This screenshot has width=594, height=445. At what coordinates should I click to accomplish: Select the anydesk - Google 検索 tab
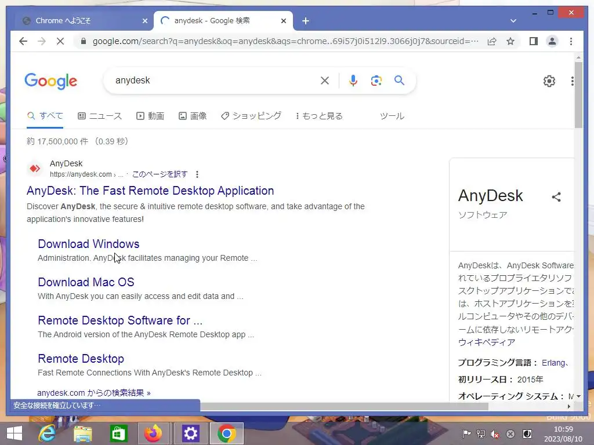click(x=223, y=21)
